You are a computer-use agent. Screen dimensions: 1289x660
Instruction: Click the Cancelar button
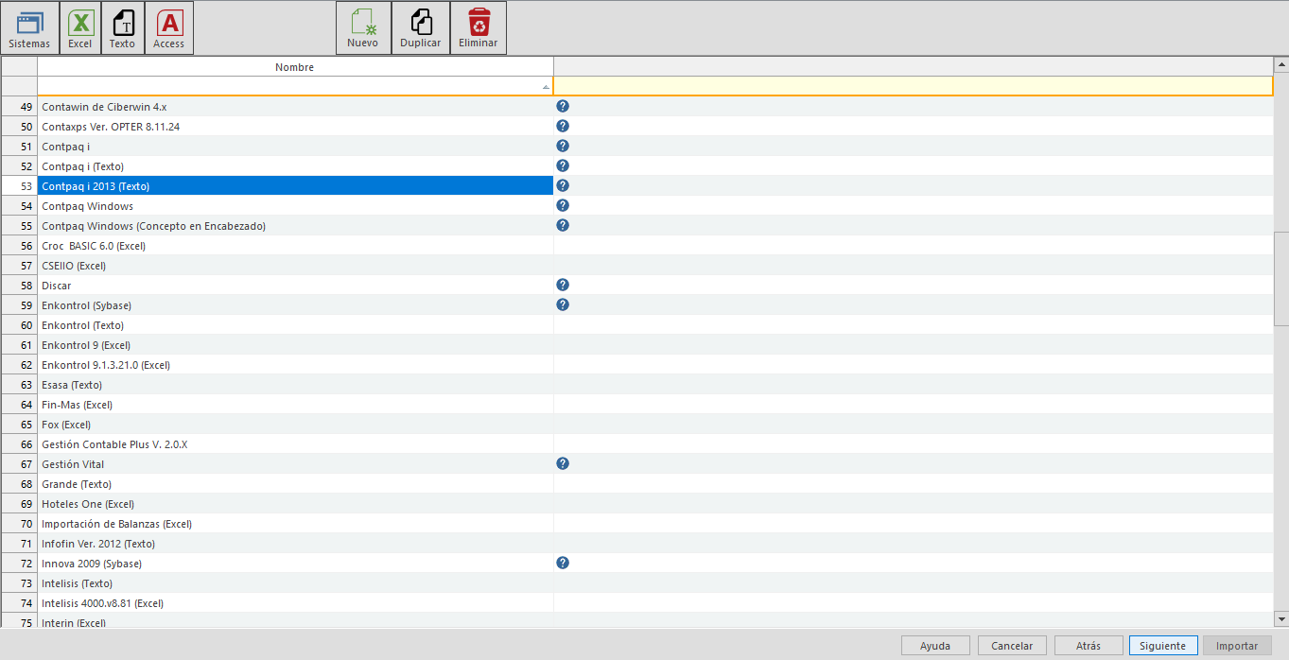[x=1012, y=646]
